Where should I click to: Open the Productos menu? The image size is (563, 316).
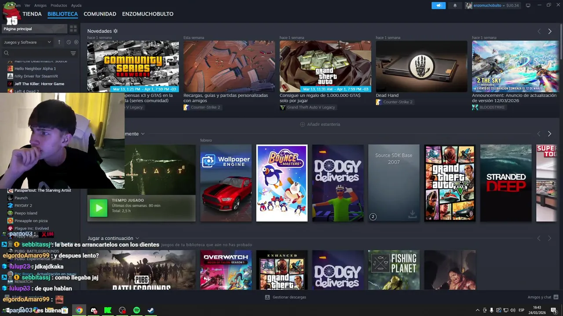[x=59, y=5]
